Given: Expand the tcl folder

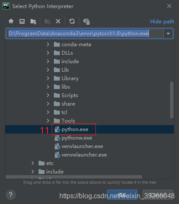Looking at the screenshot, I should point(48,112).
